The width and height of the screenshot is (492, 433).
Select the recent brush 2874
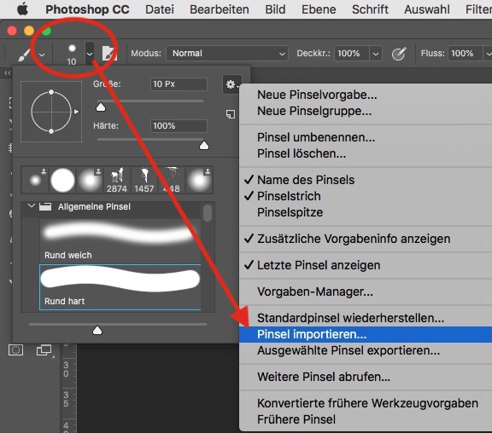117,180
